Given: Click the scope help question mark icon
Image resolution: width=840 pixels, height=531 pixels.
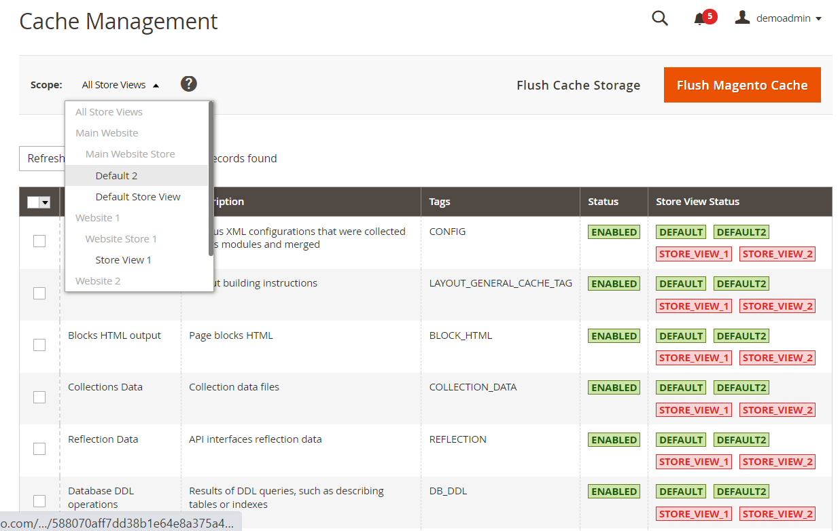Looking at the screenshot, I should (189, 84).
